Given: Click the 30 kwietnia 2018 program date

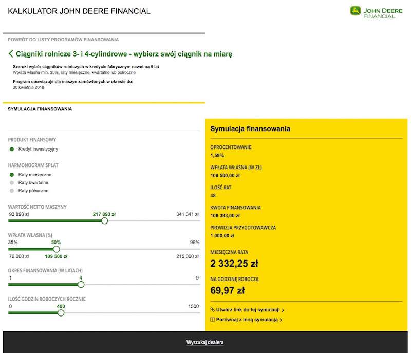Looking at the screenshot, I should coord(29,87).
